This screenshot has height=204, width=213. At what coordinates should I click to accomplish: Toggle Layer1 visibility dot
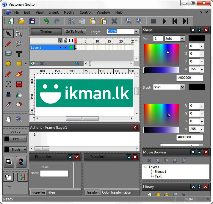pos(60,48)
